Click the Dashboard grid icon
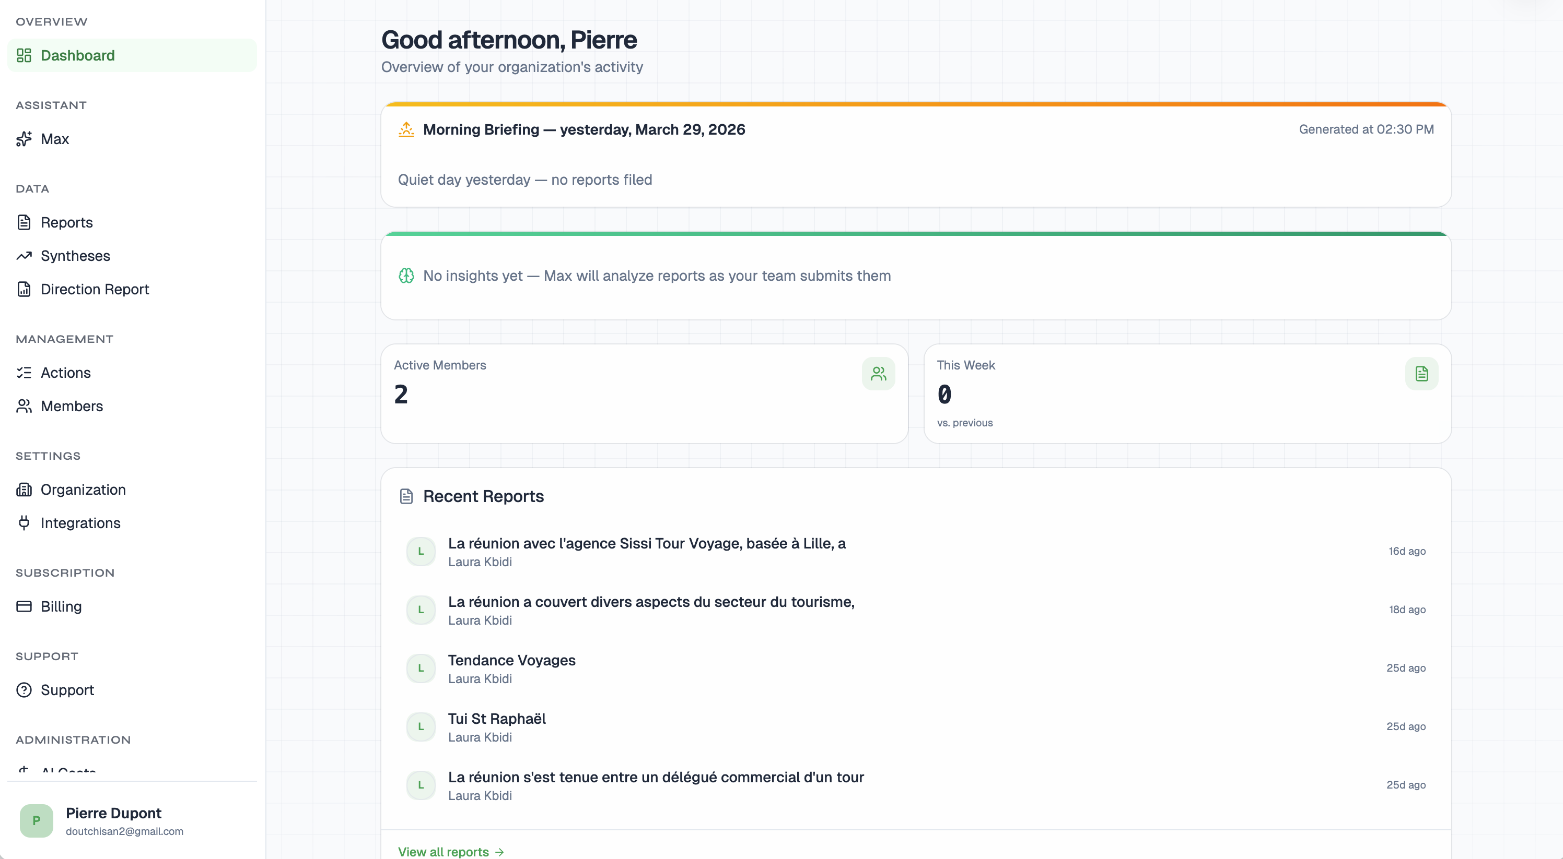The image size is (1563, 859). click(x=24, y=56)
